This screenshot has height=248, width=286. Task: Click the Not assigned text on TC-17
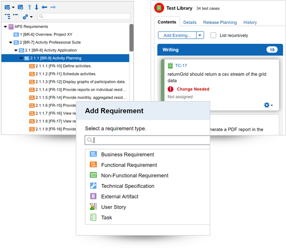click(x=180, y=97)
